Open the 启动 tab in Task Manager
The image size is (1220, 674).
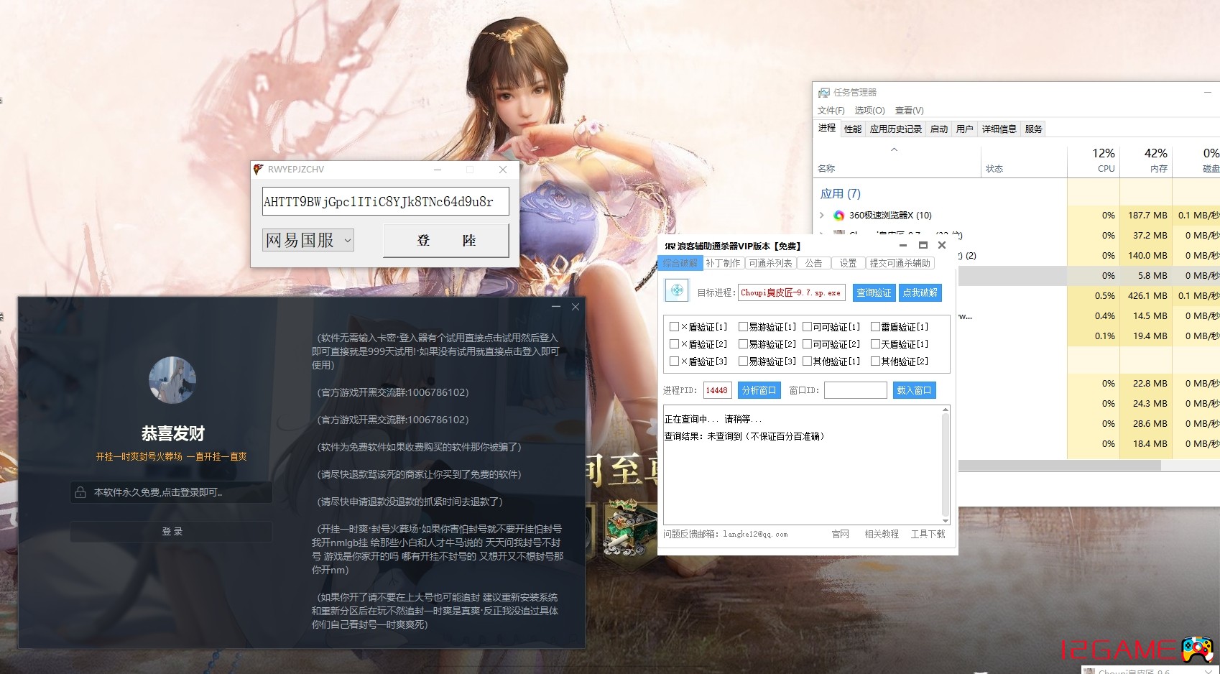pyautogui.click(x=939, y=129)
